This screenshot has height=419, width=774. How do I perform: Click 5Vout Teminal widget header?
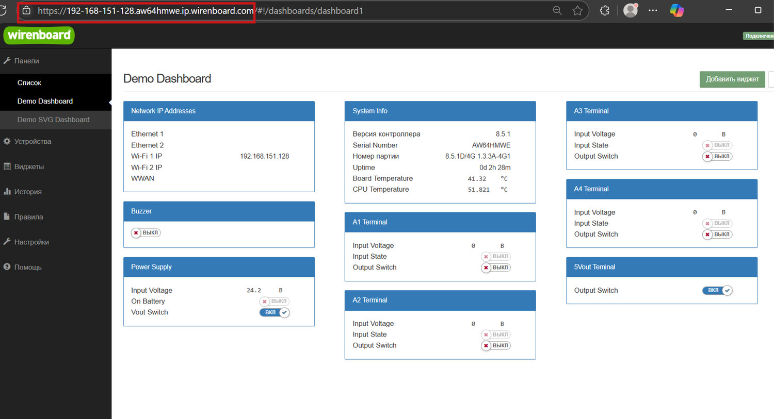pyautogui.click(x=662, y=267)
